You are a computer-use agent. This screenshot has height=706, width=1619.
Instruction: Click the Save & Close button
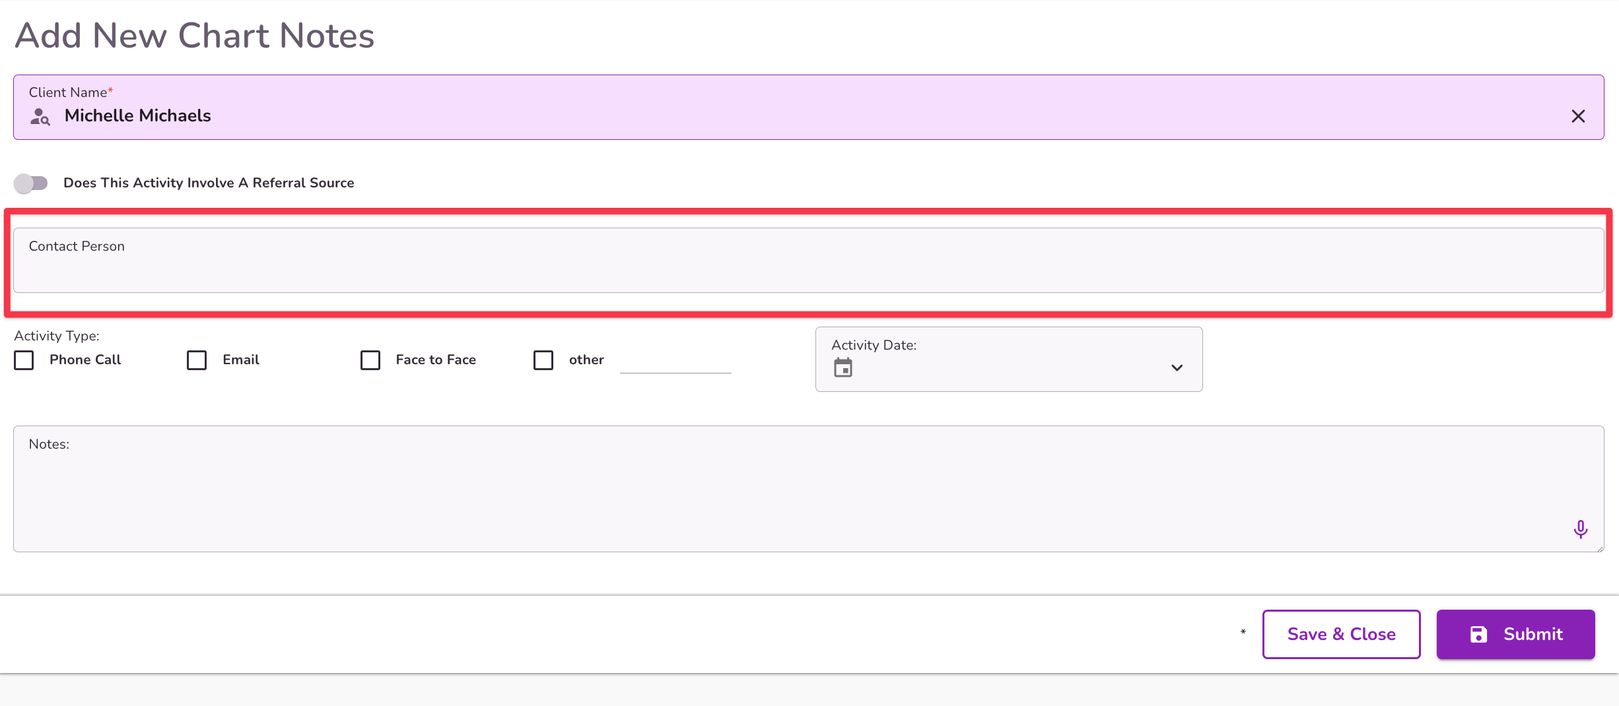pyautogui.click(x=1341, y=634)
